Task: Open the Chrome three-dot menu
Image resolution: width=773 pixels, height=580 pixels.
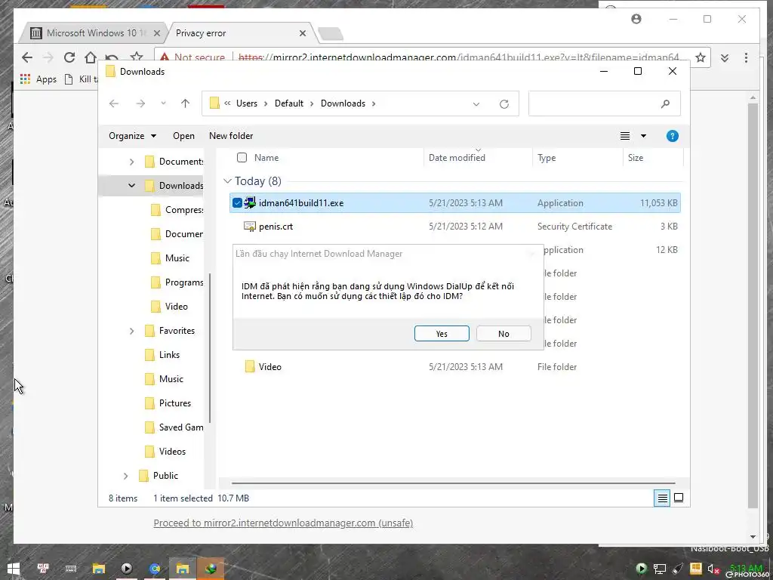Action: 746,57
